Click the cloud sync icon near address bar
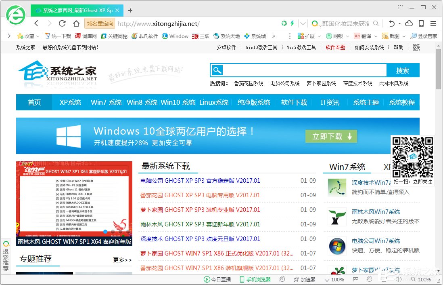Image resolution: width=443 pixels, height=285 pixels. tap(408, 23)
